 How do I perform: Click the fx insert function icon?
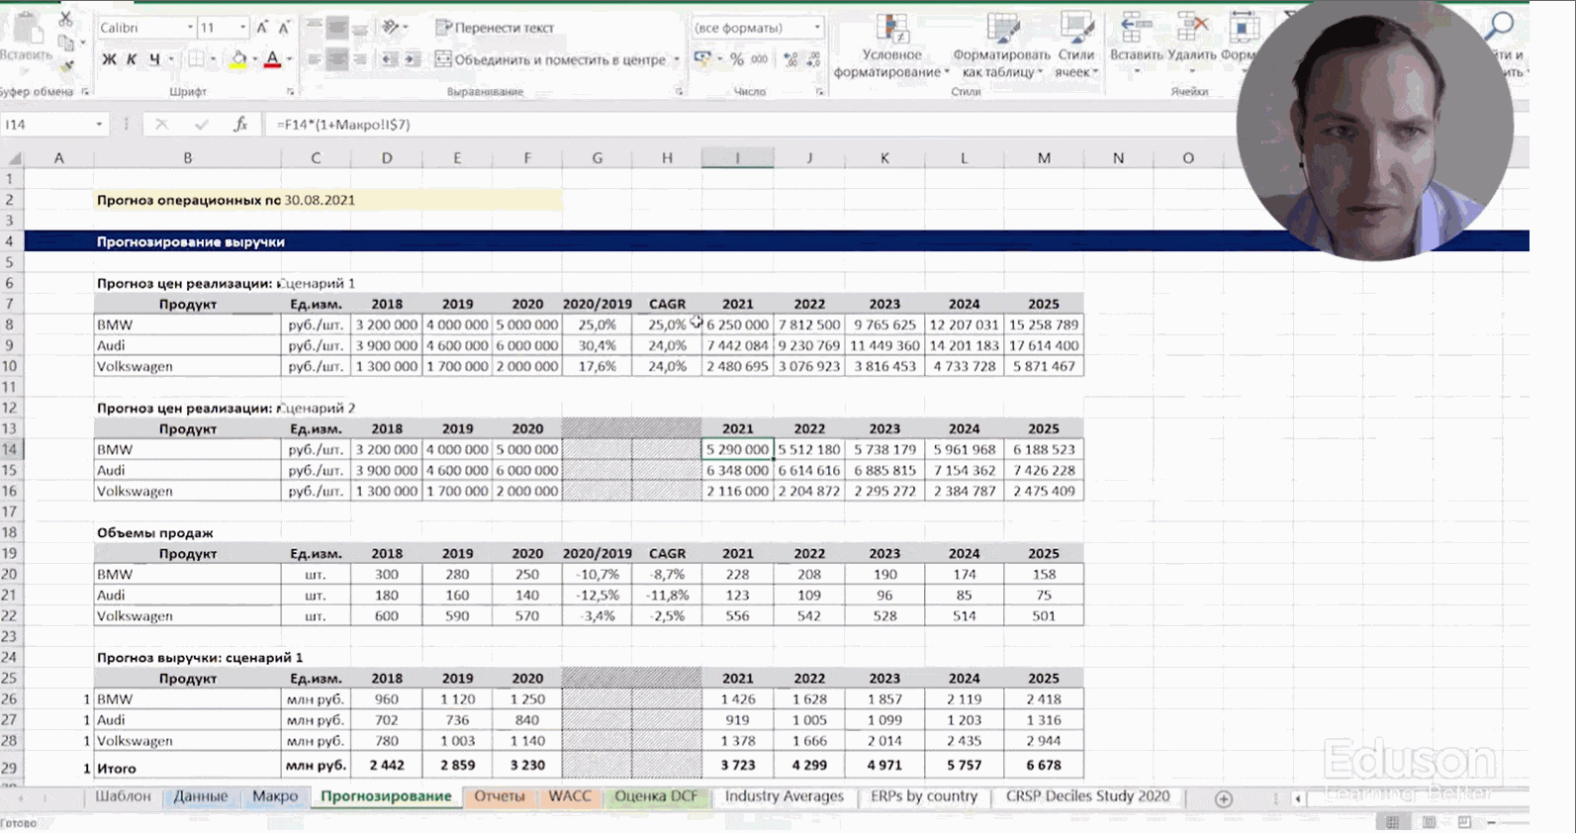click(x=240, y=125)
